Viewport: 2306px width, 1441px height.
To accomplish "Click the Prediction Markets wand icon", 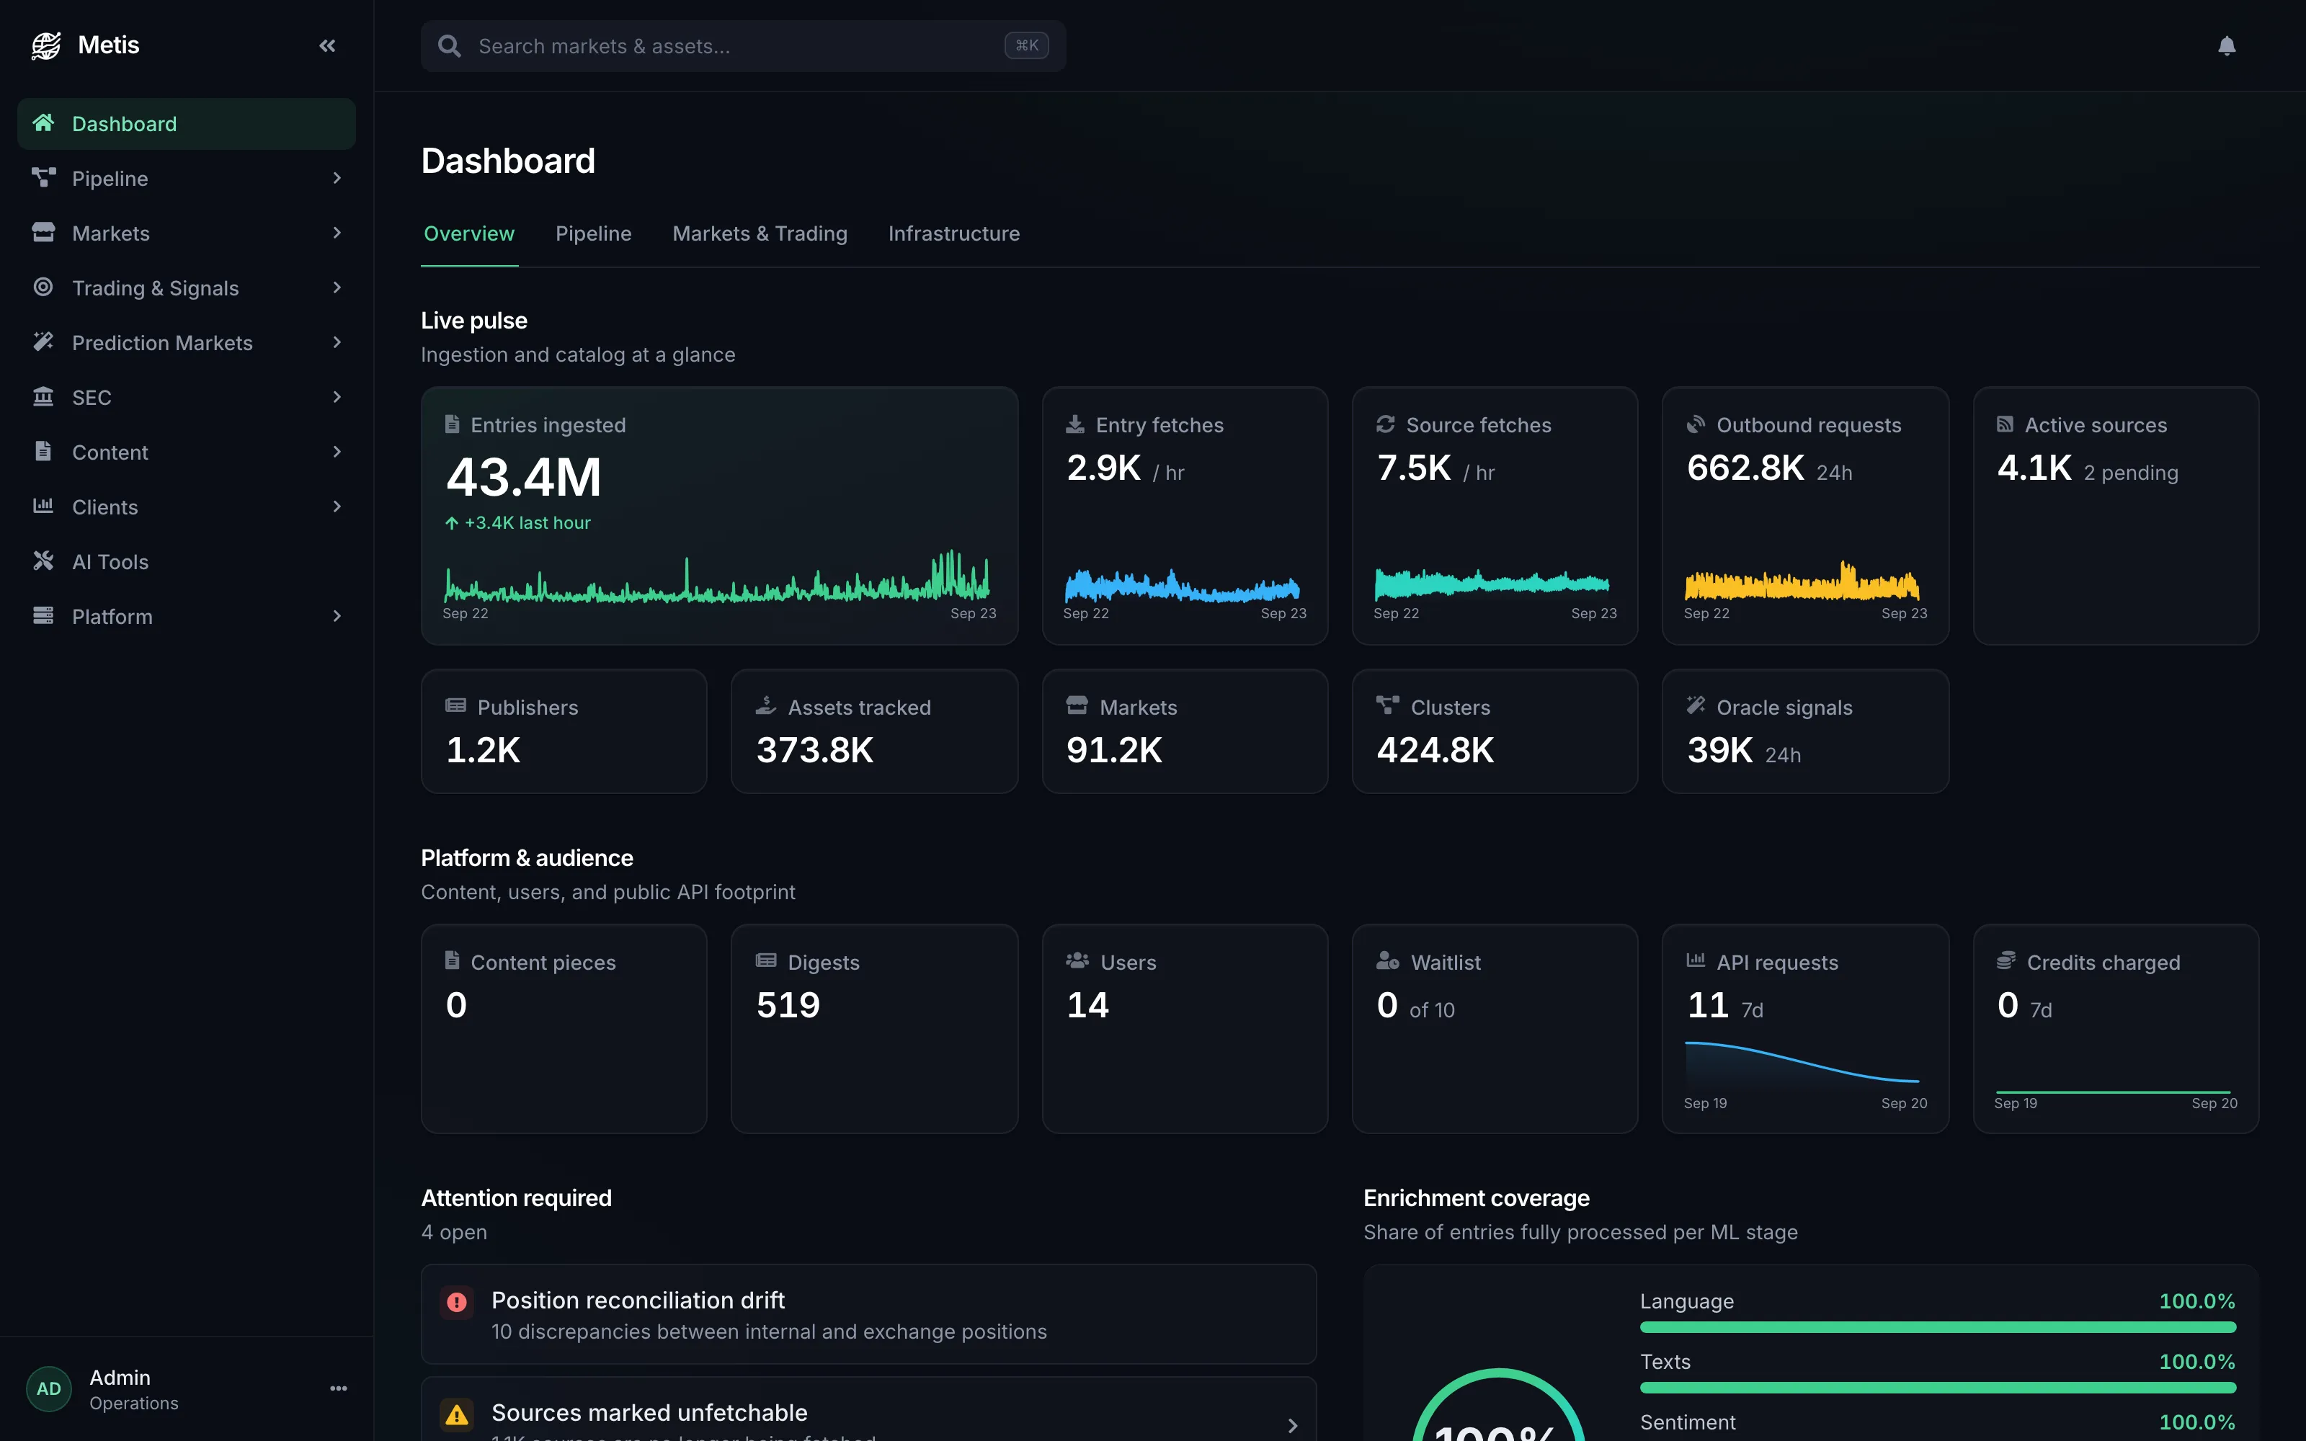I will [x=43, y=342].
